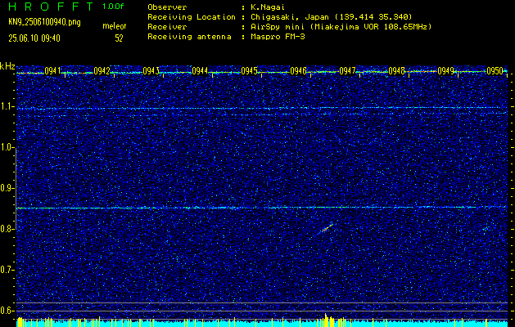This screenshot has width=515, height=327.
Task: Click the 0941 time marker
Action: coord(52,71)
